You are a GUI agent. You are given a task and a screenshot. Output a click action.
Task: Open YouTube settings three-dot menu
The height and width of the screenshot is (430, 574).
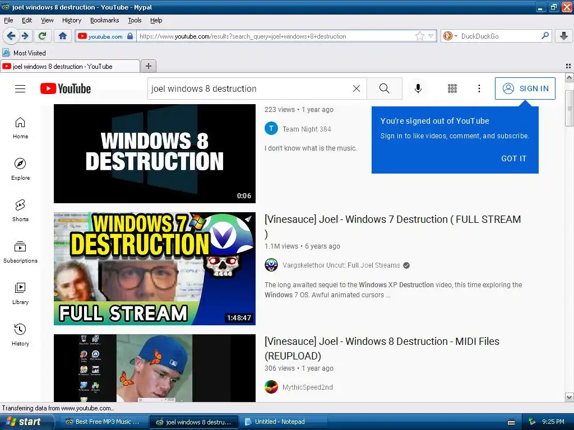click(479, 88)
